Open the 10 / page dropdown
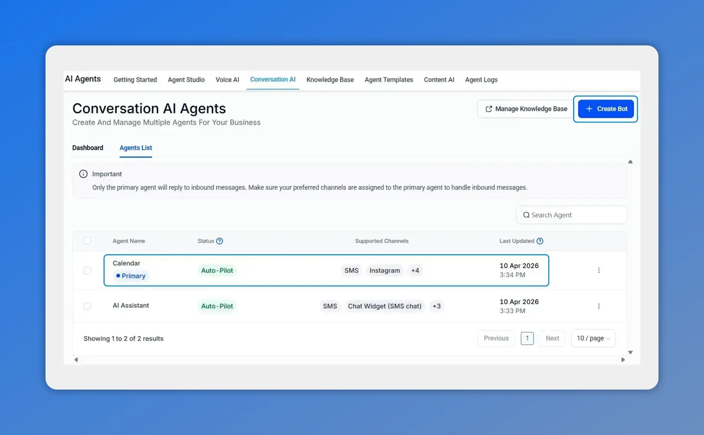The image size is (704, 435). click(x=593, y=338)
